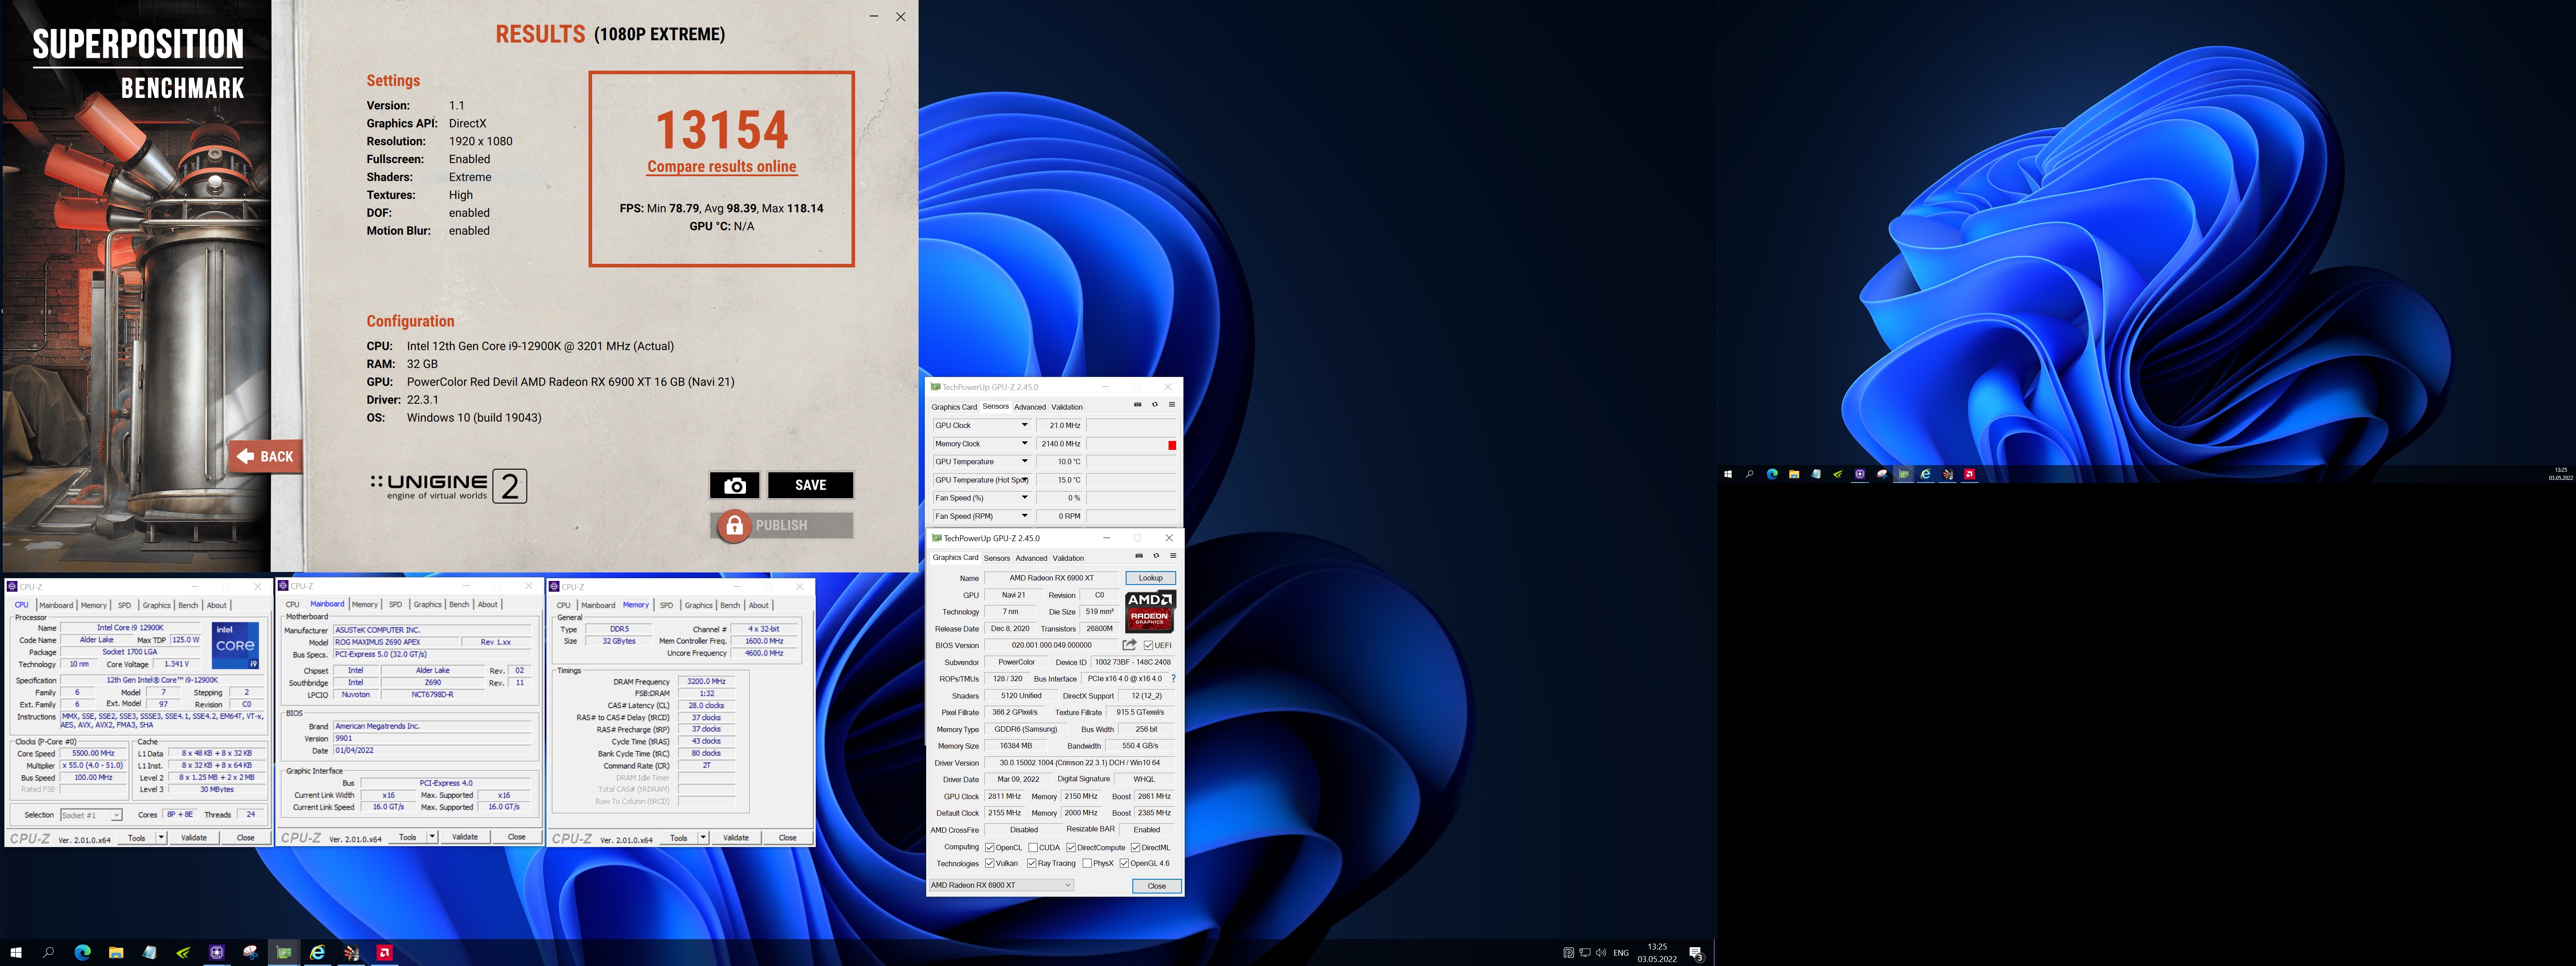The height and width of the screenshot is (966, 2576).
Task: Click the SAVE button in Superposition
Action: [x=810, y=485]
